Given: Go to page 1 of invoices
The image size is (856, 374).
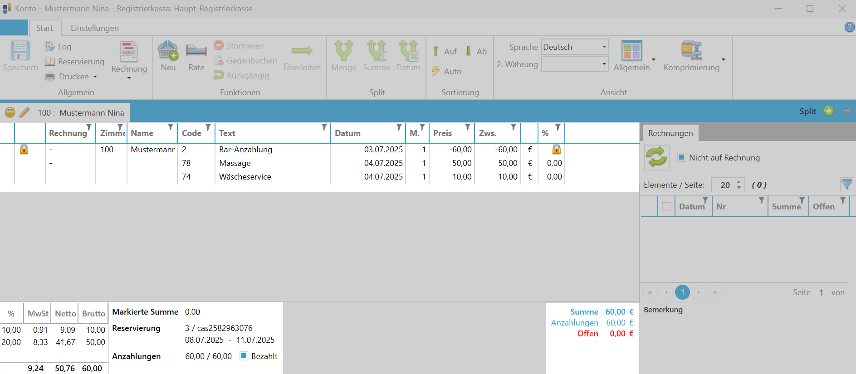Looking at the screenshot, I should 682,292.
